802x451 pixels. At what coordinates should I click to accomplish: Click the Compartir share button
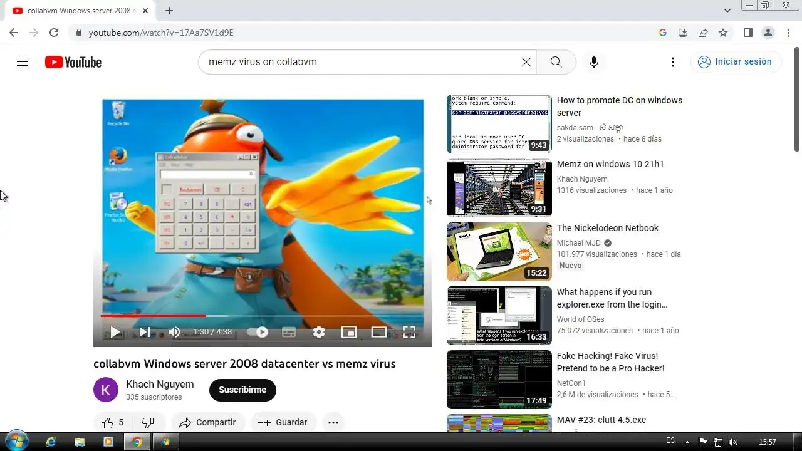[x=207, y=422]
